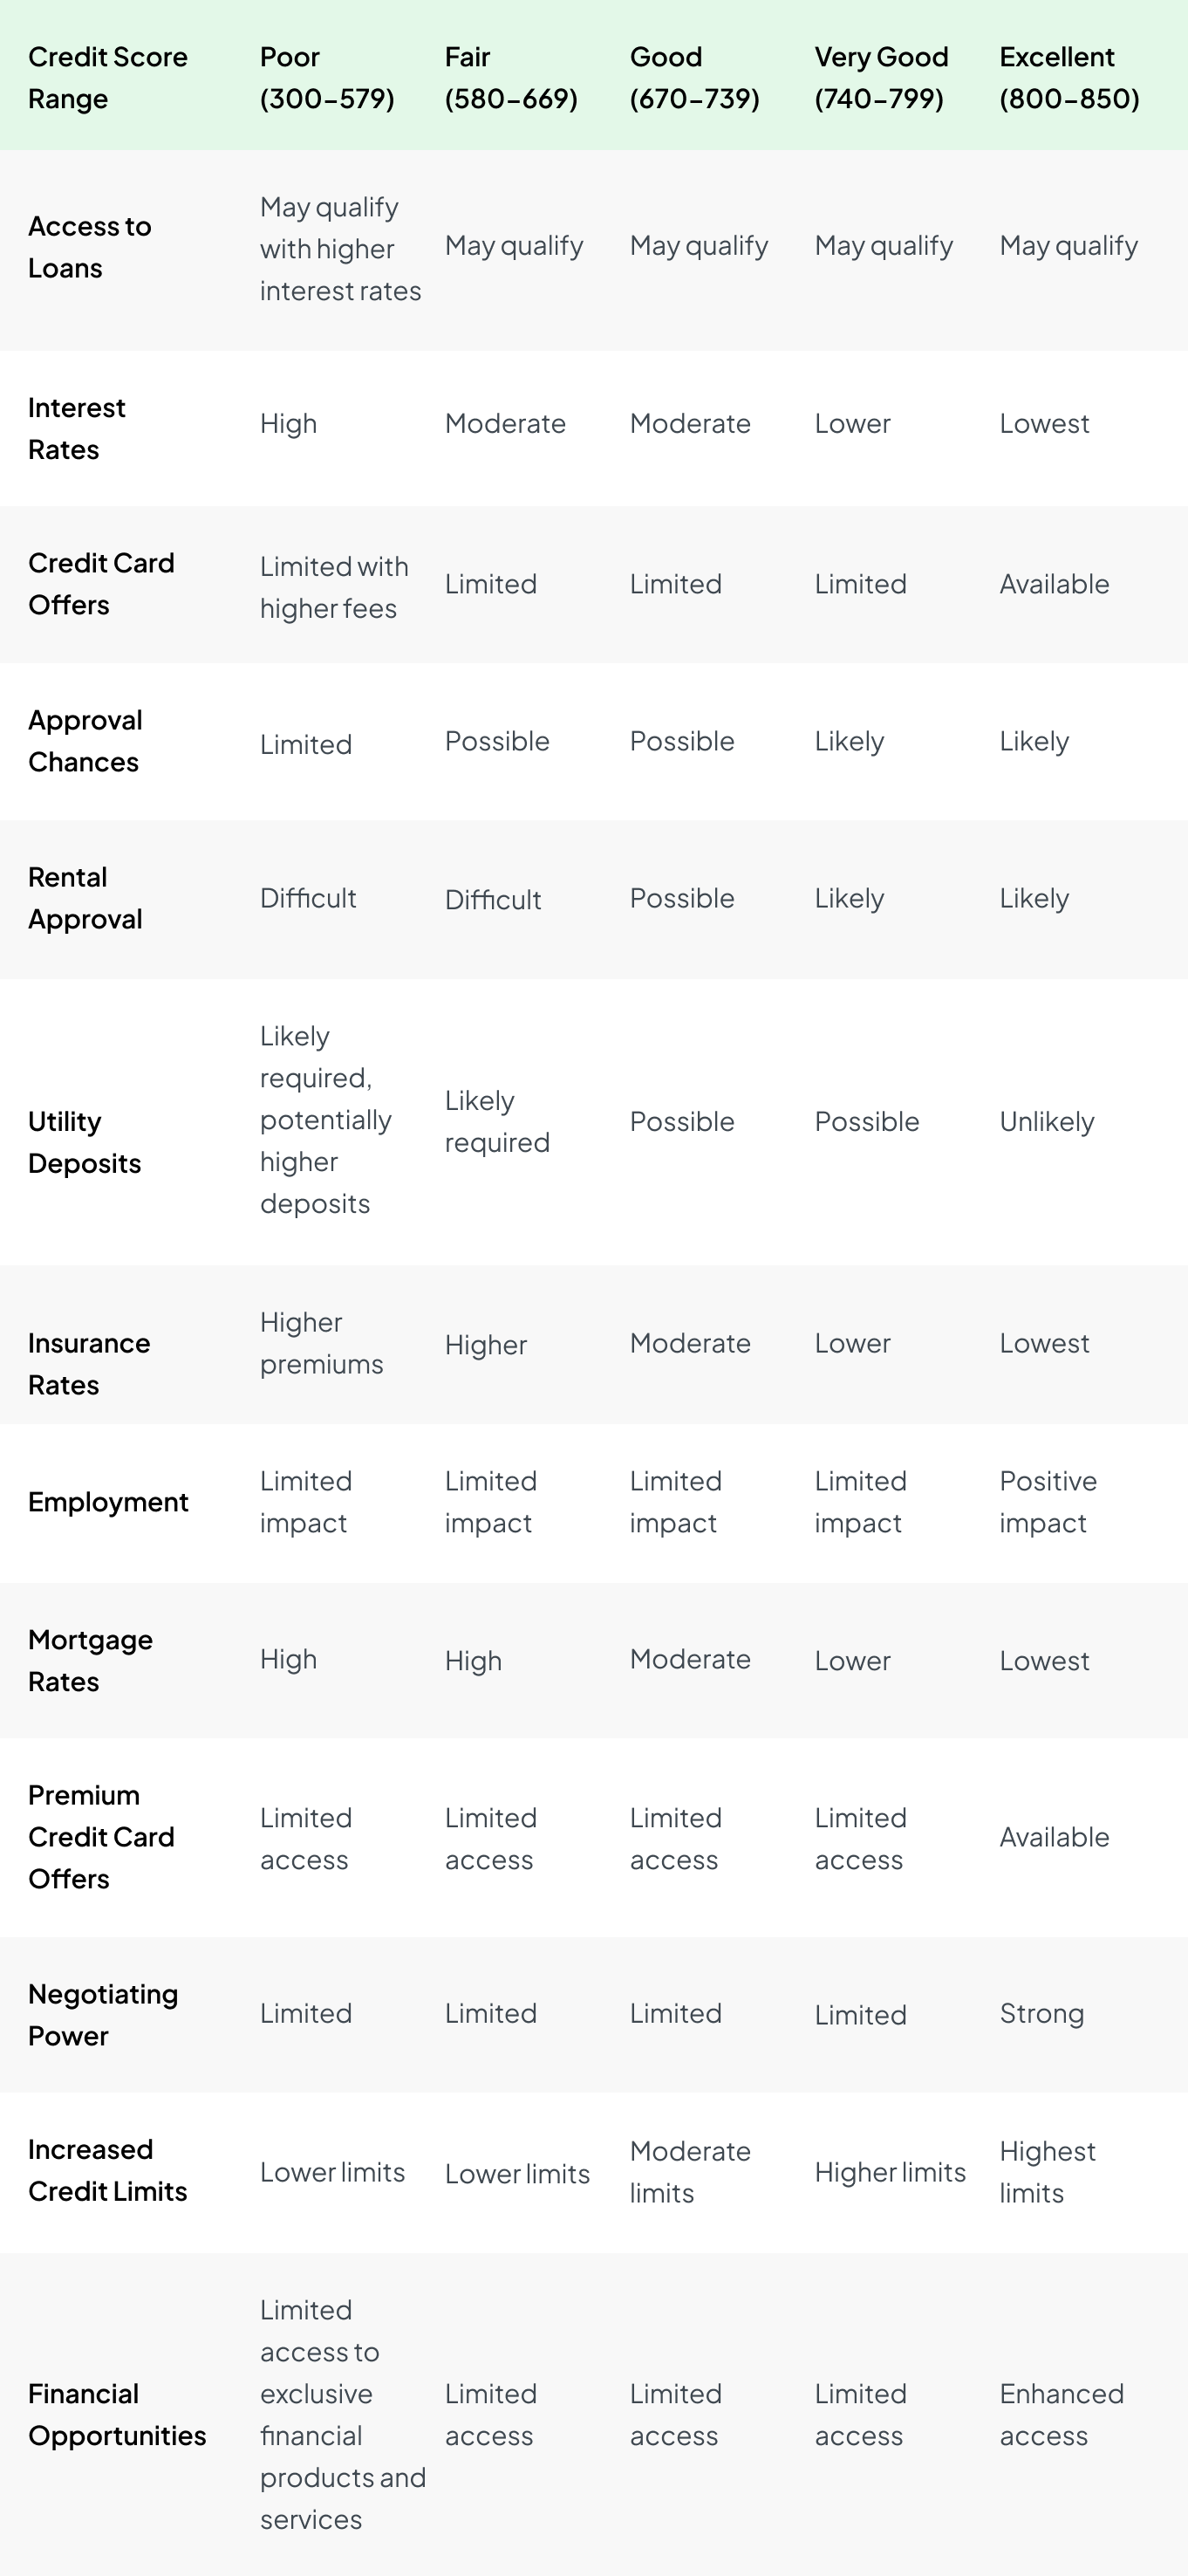The width and height of the screenshot is (1188, 2576).
Task: Select 'Unlikely' in the Utility Deposits row
Action: pyautogui.click(x=1046, y=1122)
